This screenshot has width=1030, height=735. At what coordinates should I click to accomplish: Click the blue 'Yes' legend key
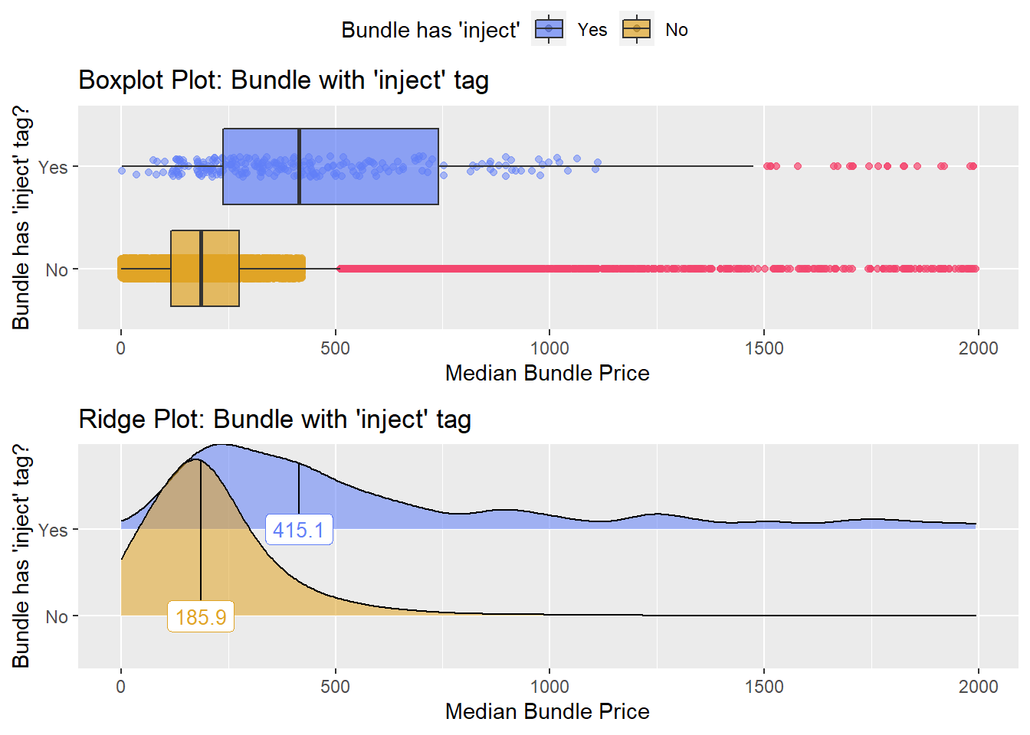point(549,30)
